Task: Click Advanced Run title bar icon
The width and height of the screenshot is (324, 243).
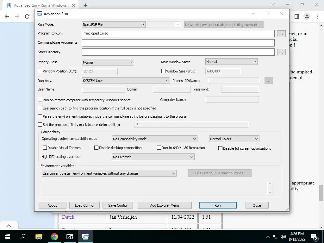Action: click(x=40, y=14)
